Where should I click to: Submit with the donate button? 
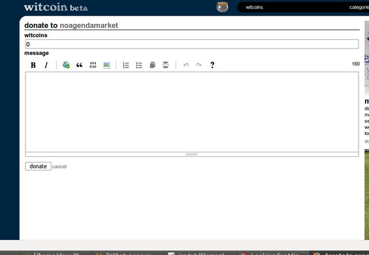point(38,166)
